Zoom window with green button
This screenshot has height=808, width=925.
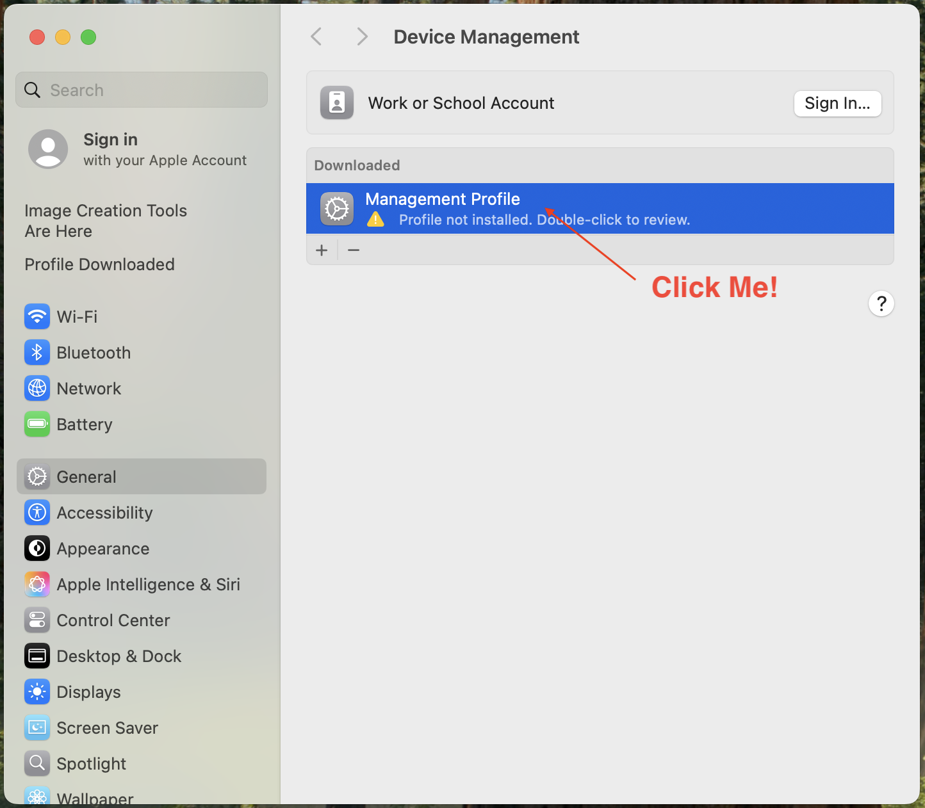coord(88,37)
